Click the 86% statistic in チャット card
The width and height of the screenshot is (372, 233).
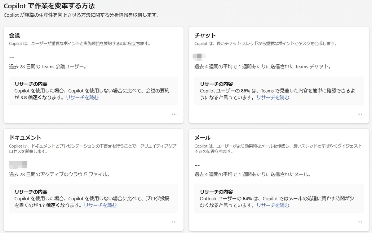tap(246, 91)
